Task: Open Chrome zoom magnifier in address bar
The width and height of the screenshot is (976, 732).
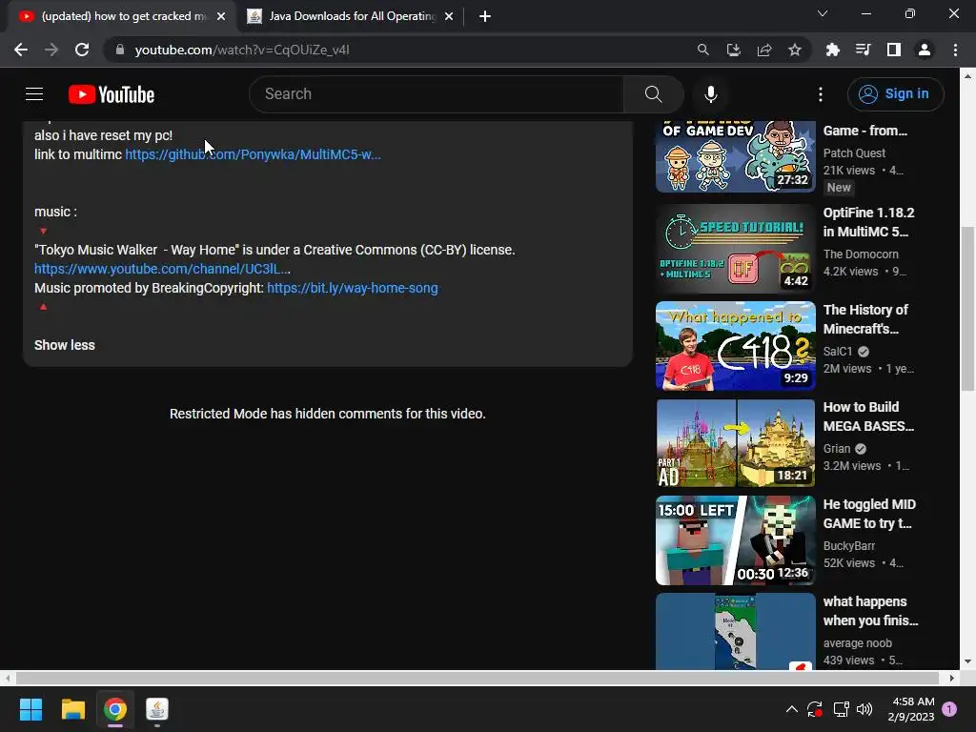Action: (702, 50)
